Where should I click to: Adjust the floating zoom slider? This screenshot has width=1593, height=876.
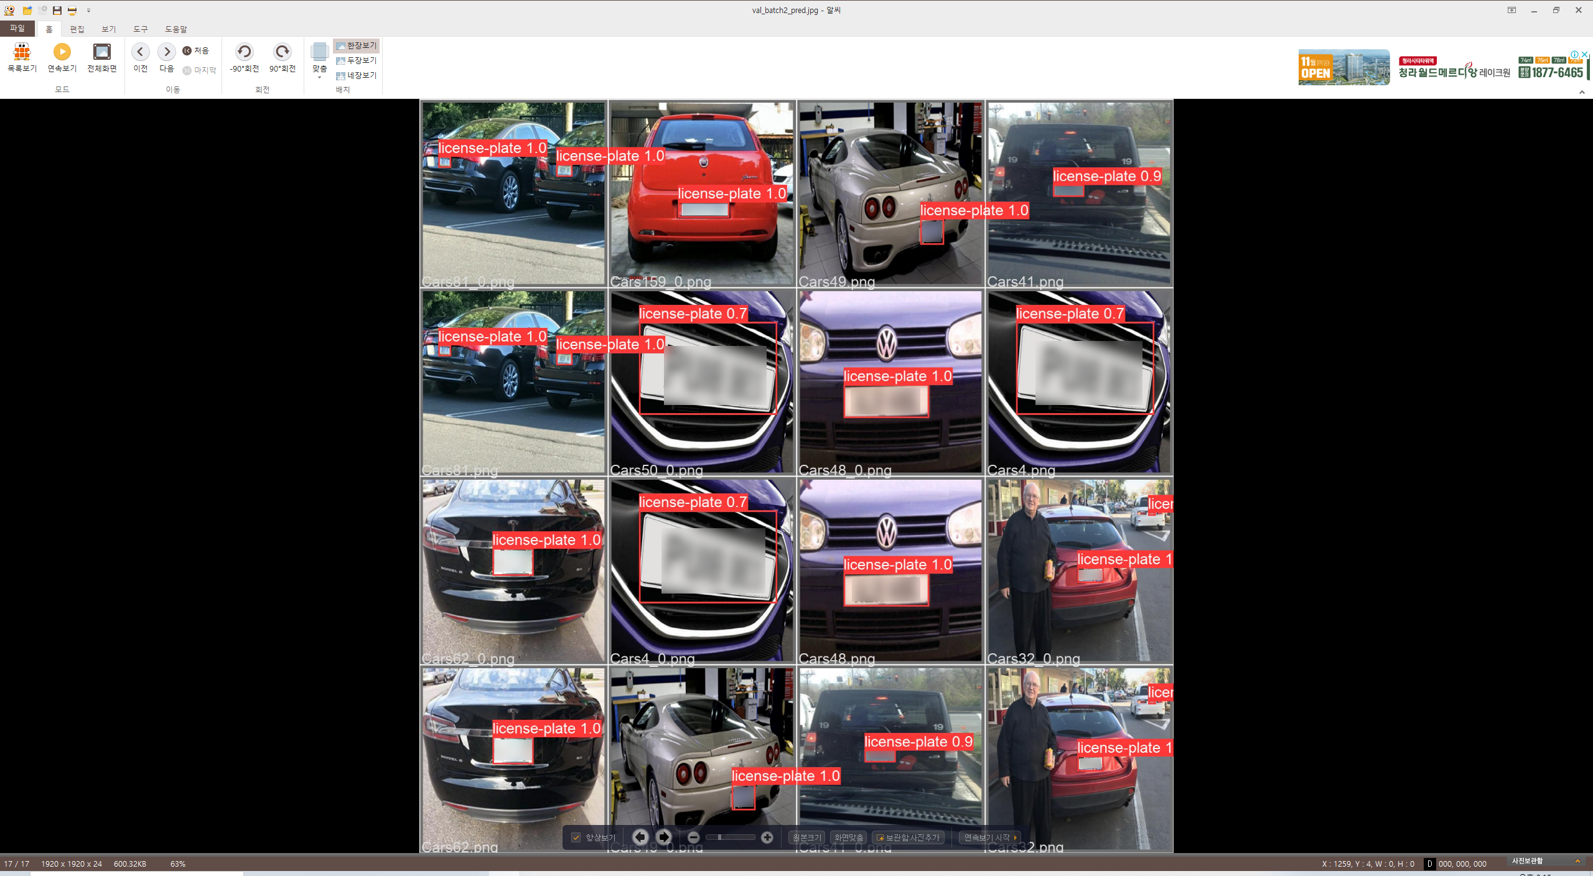[730, 837]
